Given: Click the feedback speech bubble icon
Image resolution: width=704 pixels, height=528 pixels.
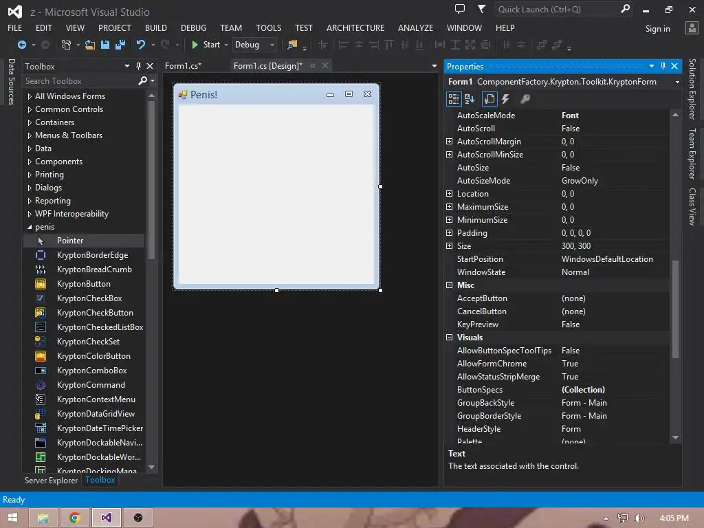Looking at the screenshot, I should pos(460,9).
